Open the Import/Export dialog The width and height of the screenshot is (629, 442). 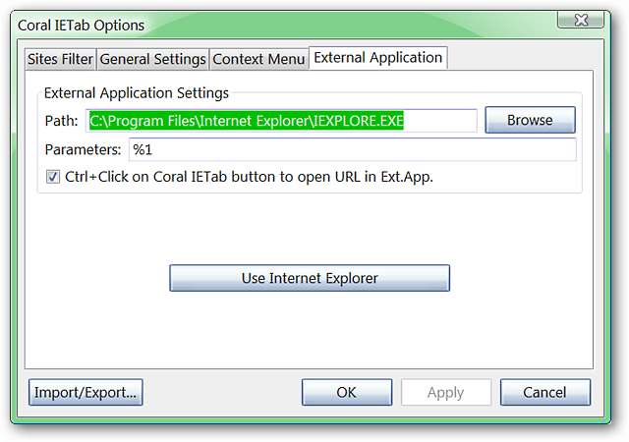pyautogui.click(x=86, y=392)
